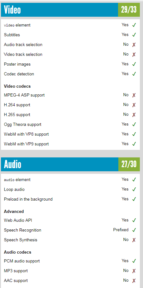Viewport: 143px width, 288px height.
Task: Click checkmark beside Ogg Theora support
Action: tap(134, 124)
